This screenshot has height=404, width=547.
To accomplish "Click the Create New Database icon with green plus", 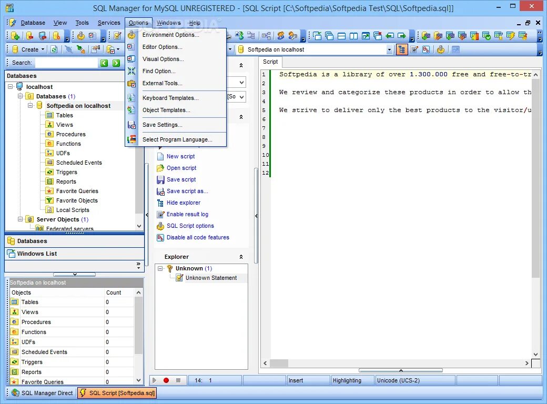I will tap(15, 36).
